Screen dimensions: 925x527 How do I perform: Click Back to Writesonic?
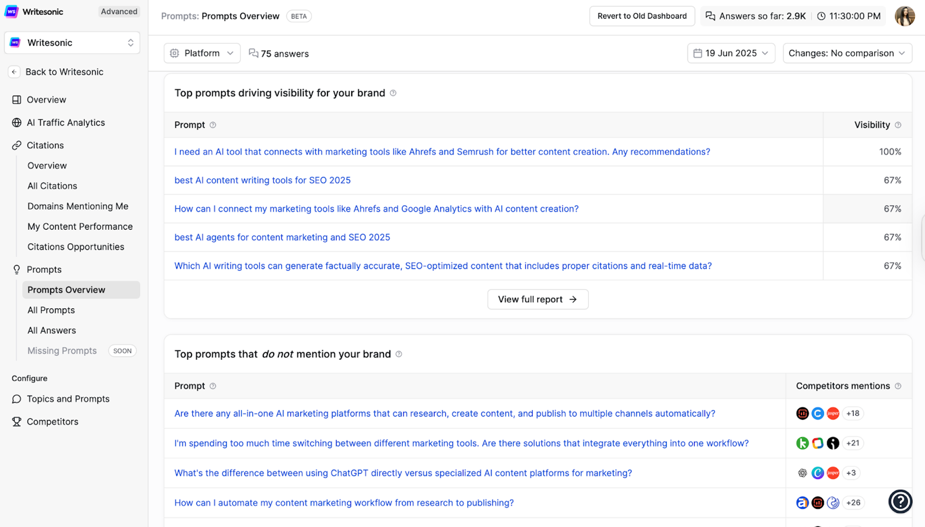[x=65, y=72]
